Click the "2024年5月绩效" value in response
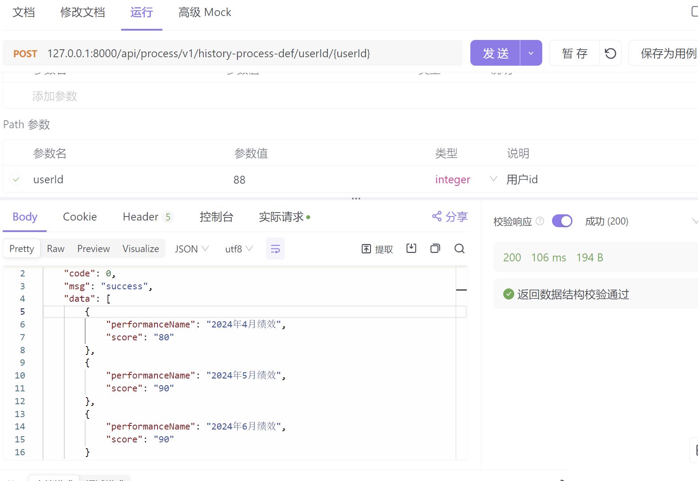 [243, 375]
